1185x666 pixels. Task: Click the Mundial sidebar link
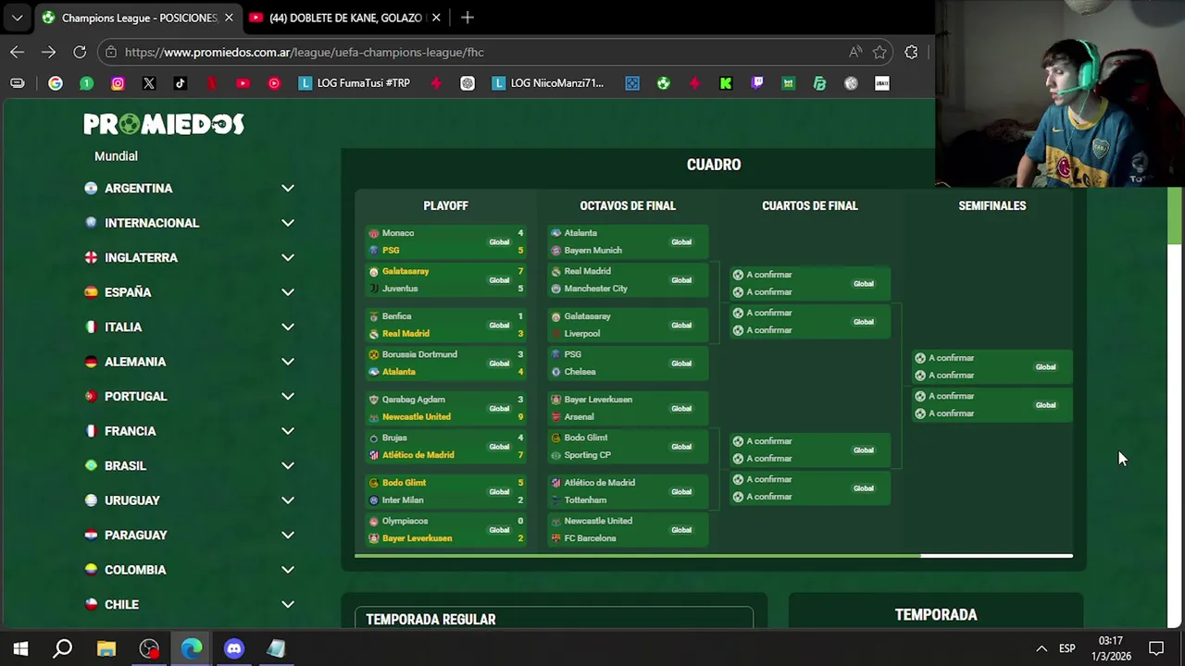(116, 156)
